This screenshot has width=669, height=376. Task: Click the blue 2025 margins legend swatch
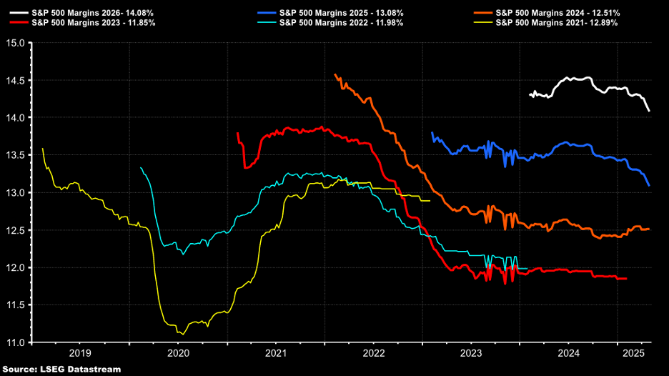(x=267, y=14)
